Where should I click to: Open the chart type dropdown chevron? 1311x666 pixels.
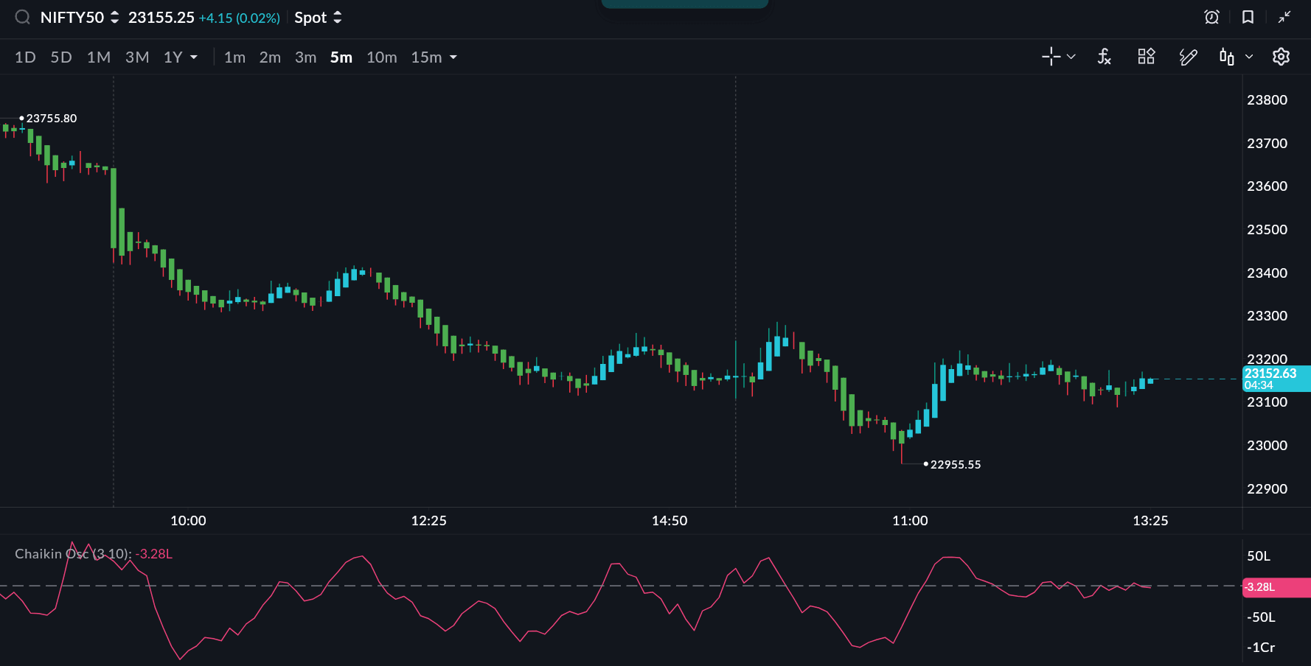click(x=1249, y=57)
